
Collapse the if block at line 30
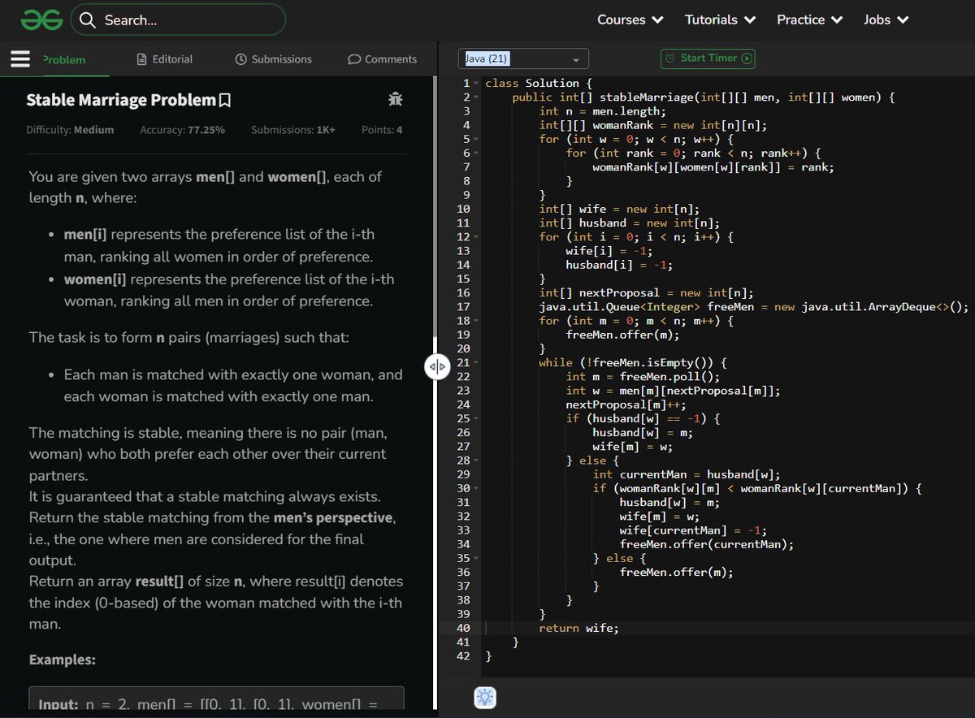[x=476, y=488]
